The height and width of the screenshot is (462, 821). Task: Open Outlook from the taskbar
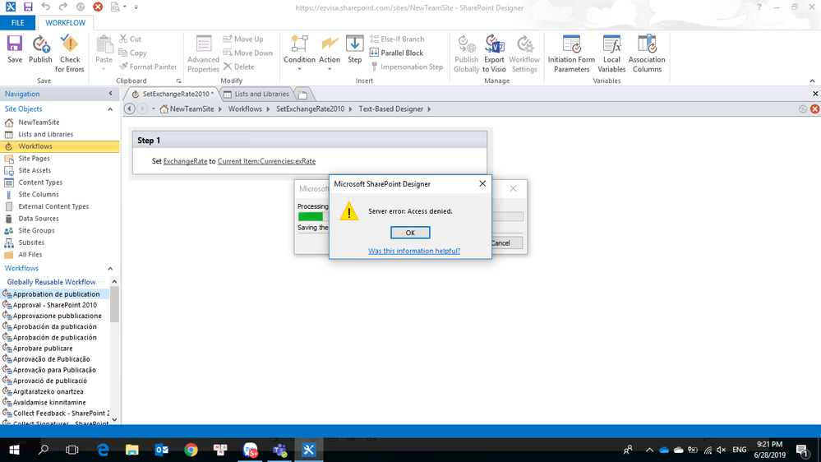(161, 450)
